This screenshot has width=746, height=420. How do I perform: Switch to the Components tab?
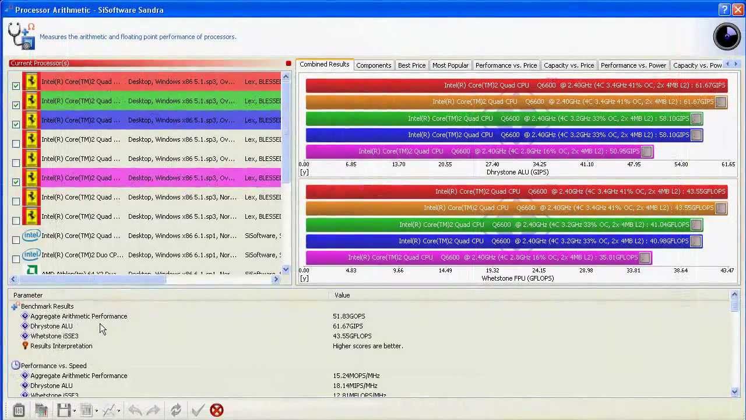(x=374, y=65)
